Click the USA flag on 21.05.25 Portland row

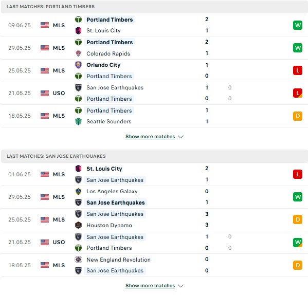pyautogui.click(x=45, y=93)
